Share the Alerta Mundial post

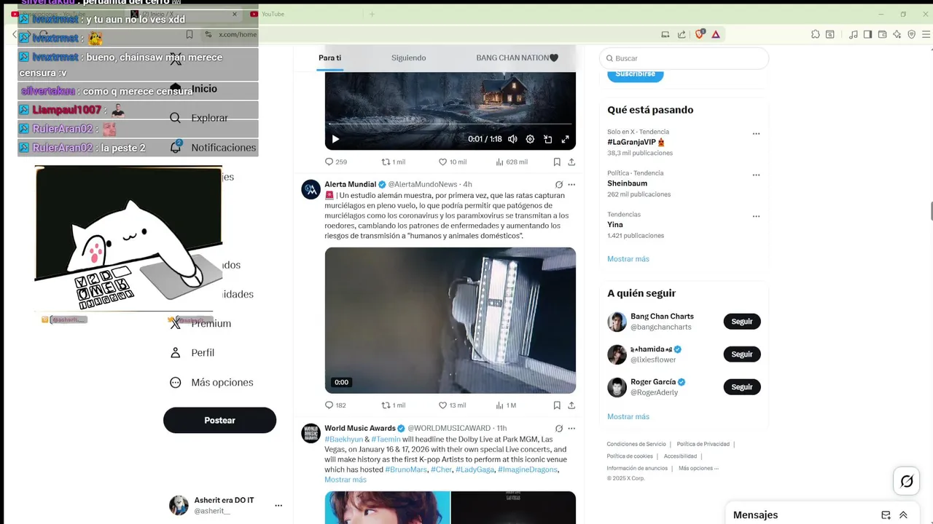[x=571, y=405]
